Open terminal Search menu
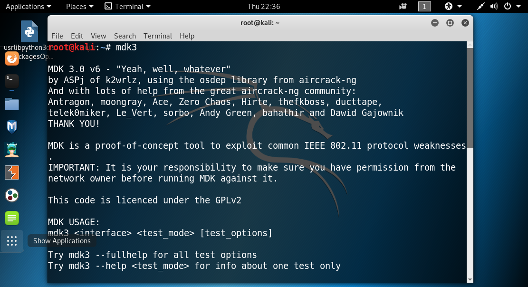The image size is (528, 287). [x=125, y=36]
